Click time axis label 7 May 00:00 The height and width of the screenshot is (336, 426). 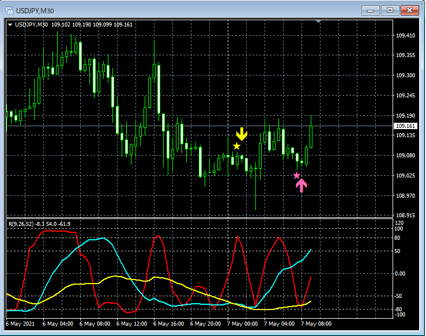click(x=242, y=324)
